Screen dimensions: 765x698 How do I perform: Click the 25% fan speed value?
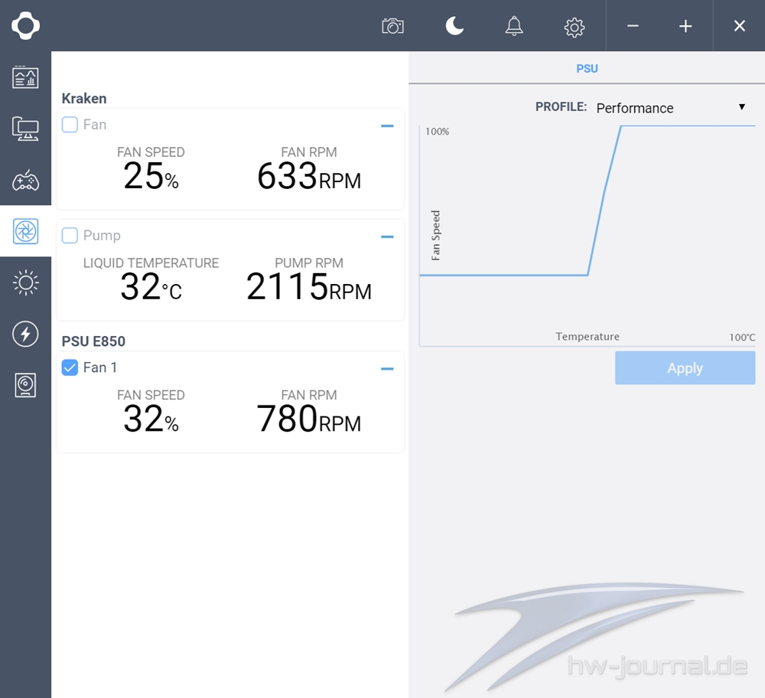coord(151,176)
